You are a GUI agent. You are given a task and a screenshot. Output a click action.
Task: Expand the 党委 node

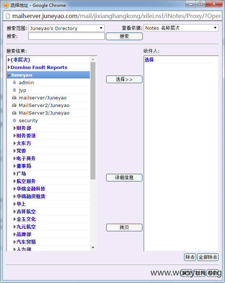(14, 151)
